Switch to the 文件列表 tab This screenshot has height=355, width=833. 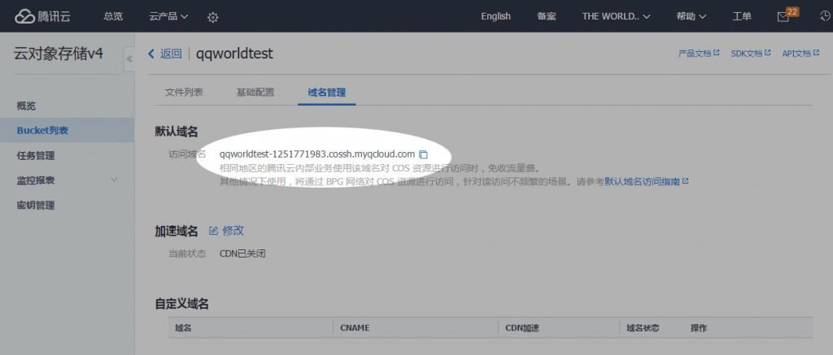coord(184,92)
